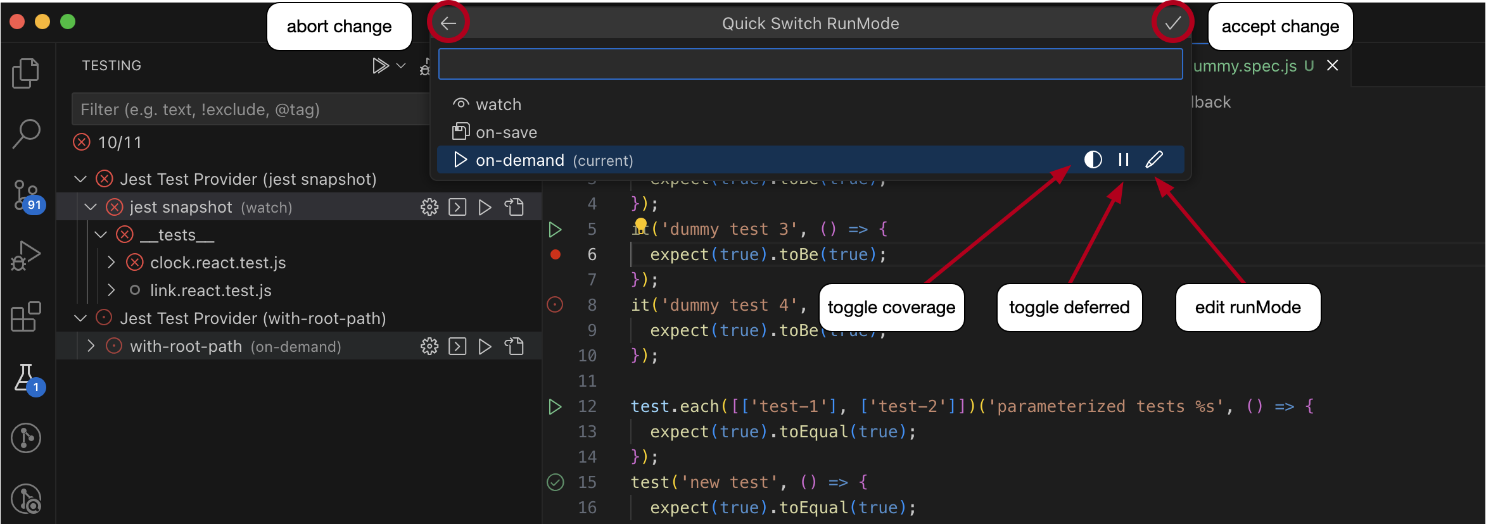Open run tests dropdown chevron in Testing header
This screenshot has height=524, width=1486.
pyautogui.click(x=401, y=66)
